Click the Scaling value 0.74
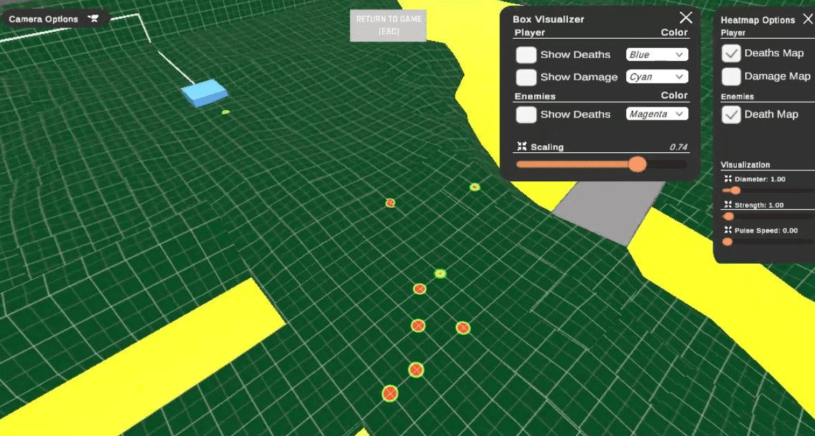This screenshot has height=436, width=815. [678, 147]
